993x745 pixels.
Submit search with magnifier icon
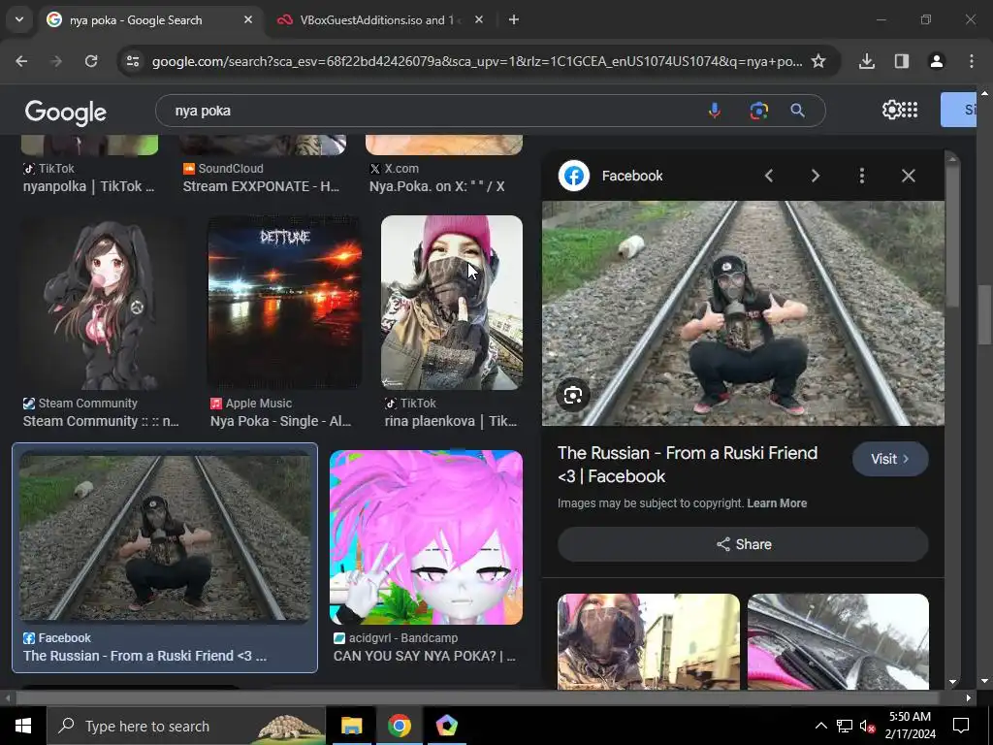pyautogui.click(x=797, y=111)
